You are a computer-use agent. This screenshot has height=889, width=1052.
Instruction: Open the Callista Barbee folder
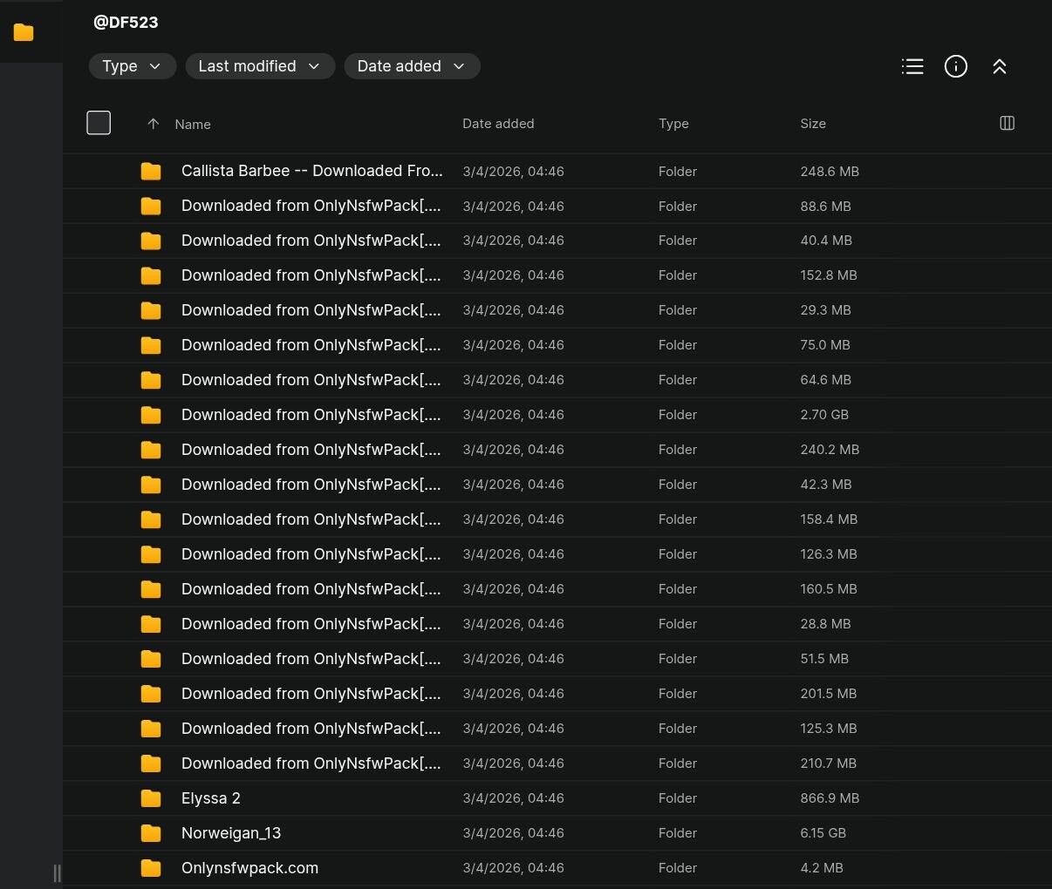(x=311, y=171)
